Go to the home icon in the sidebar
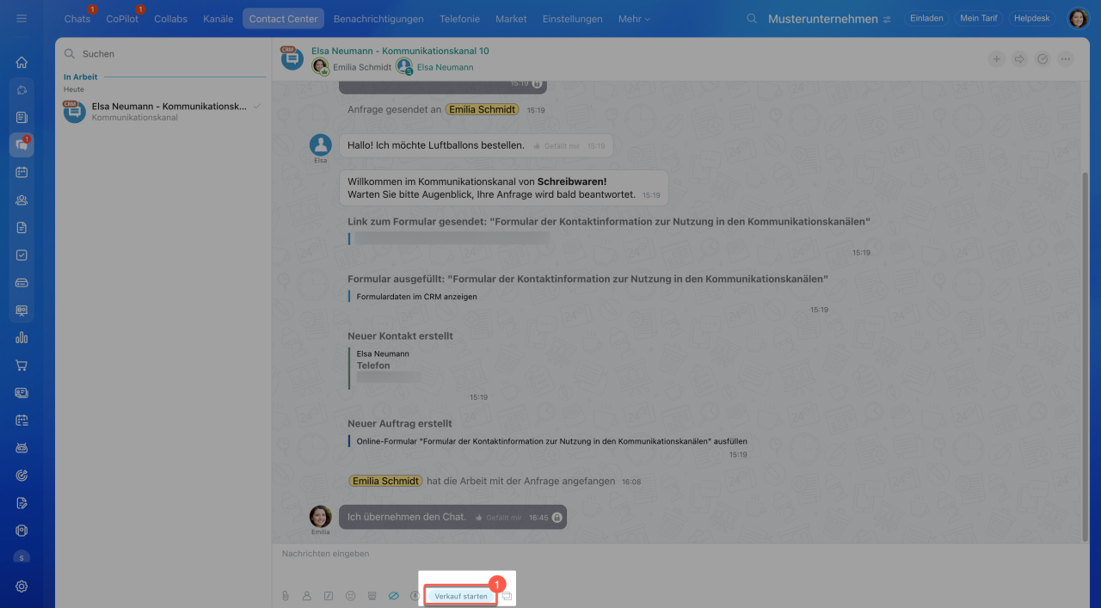Viewport: 1101px width, 608px height. pos(22,62)
